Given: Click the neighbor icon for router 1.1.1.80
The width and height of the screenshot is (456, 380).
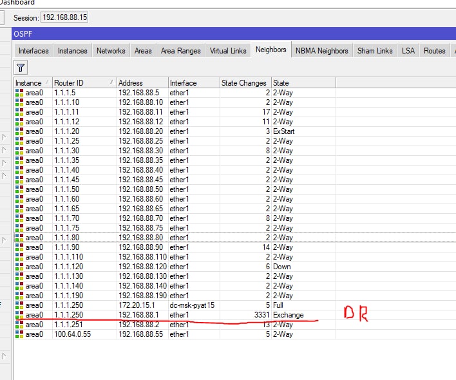Looking at the screenshot, I should click(19, 238).
